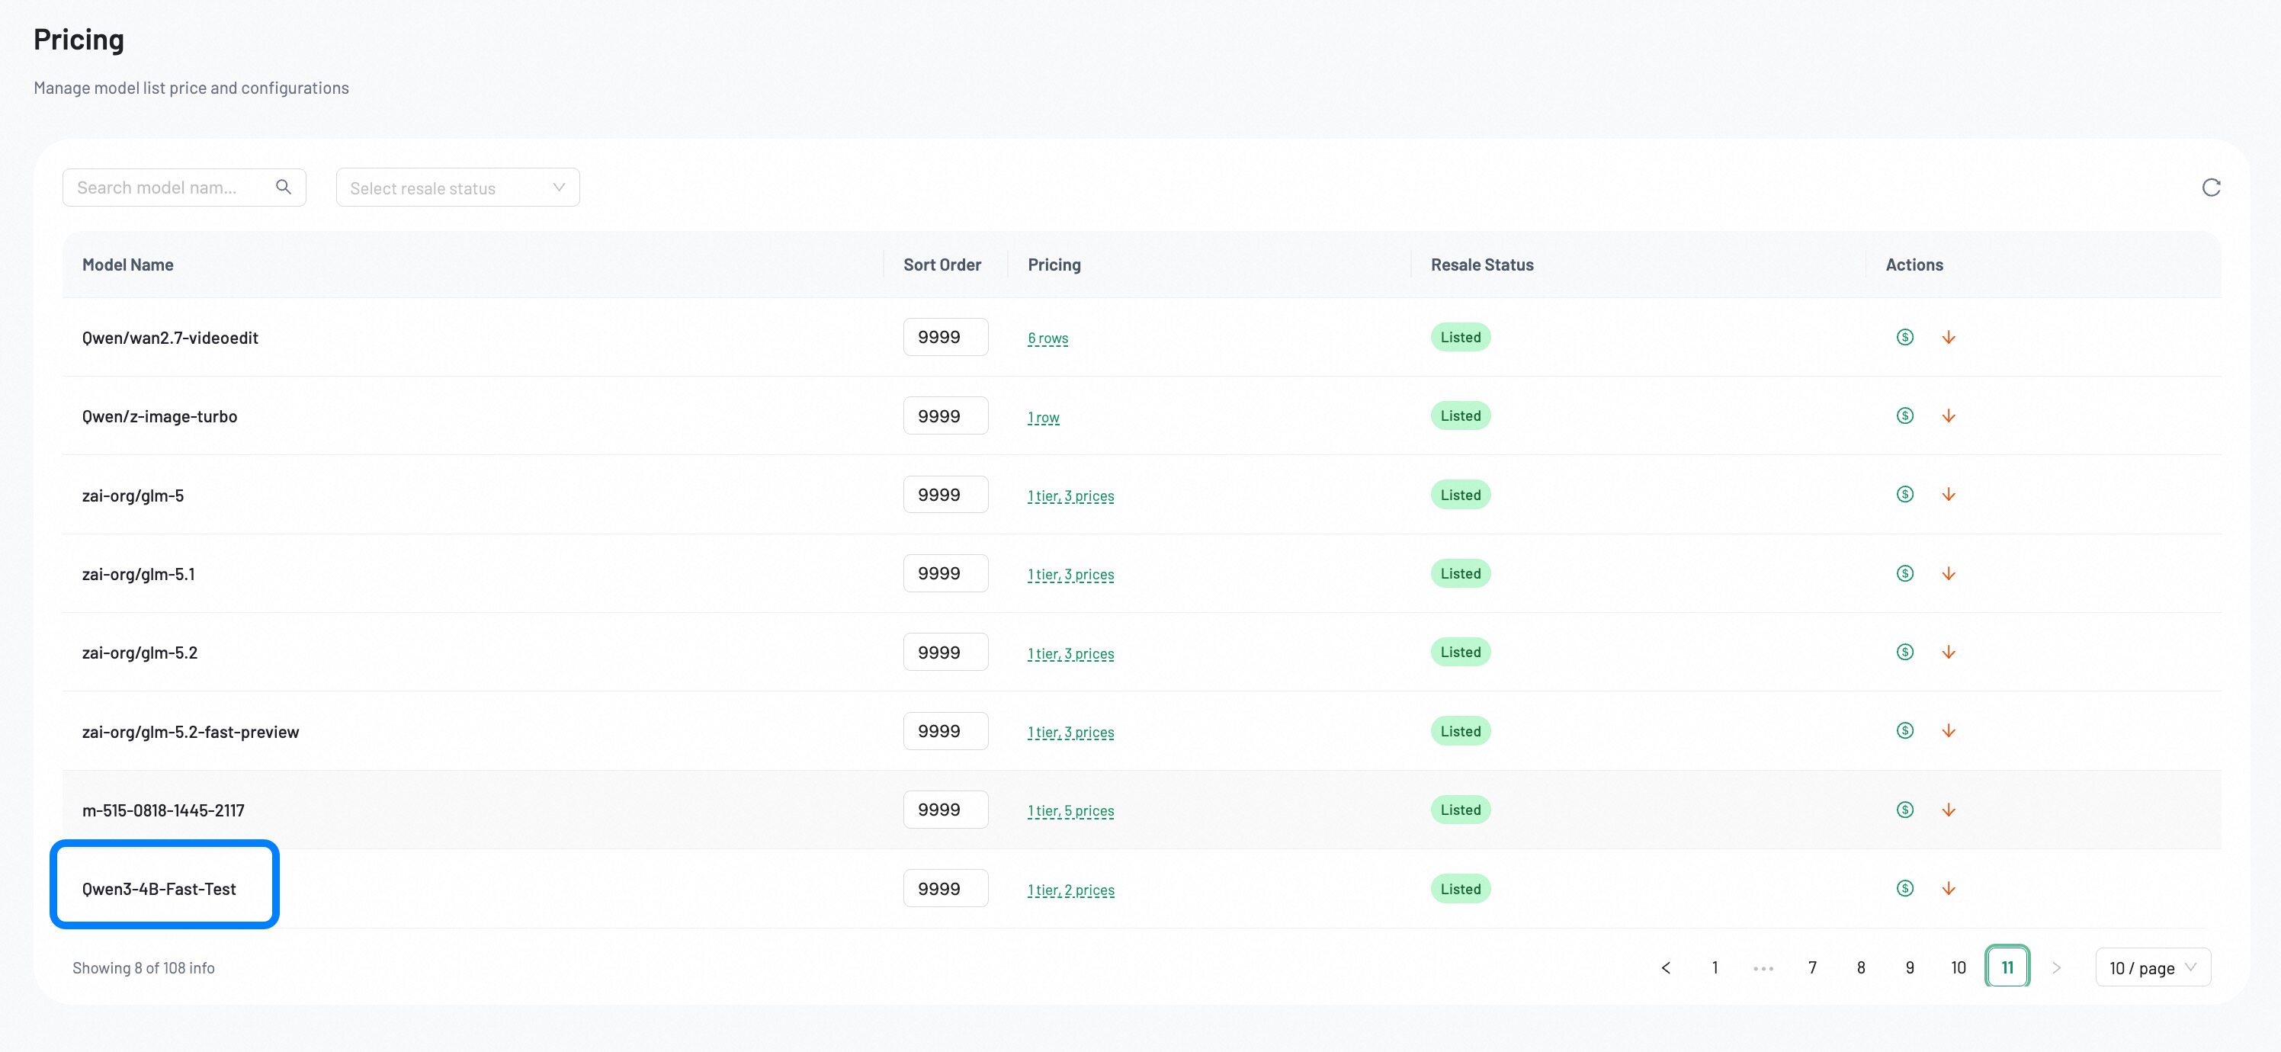Image resolution: width=2281 pixels, height=1052 pixels.
Task: Delist Qwen/wan2.7-videoedit with down arrow
Action: click(x=1948, y=336)
